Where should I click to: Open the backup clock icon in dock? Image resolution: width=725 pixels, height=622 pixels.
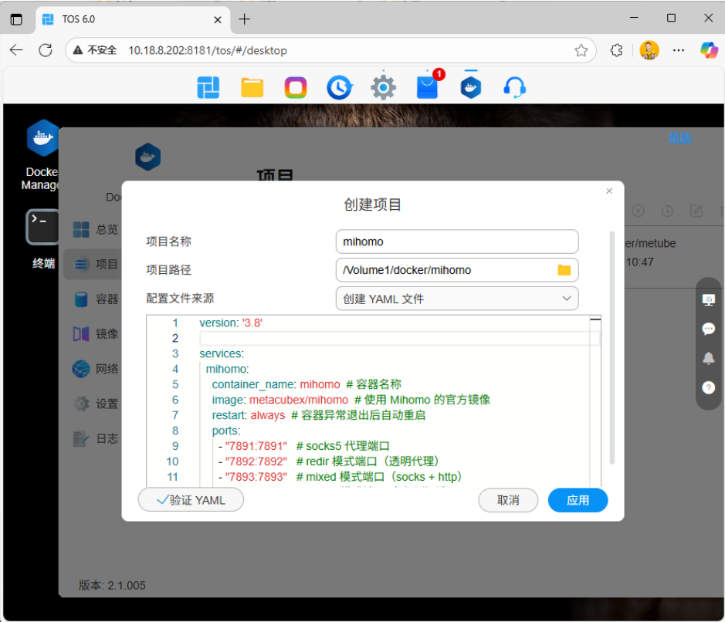point(340,87)
